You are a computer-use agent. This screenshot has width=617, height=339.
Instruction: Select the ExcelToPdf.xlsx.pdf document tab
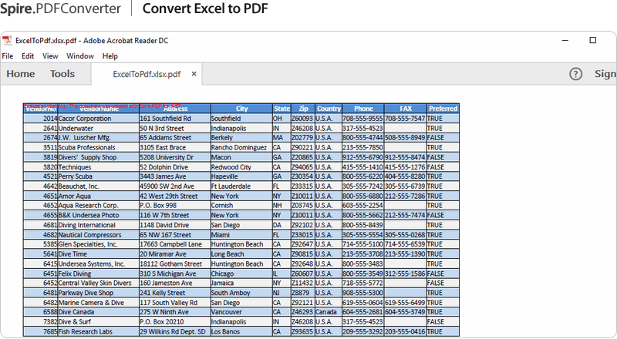147,74
